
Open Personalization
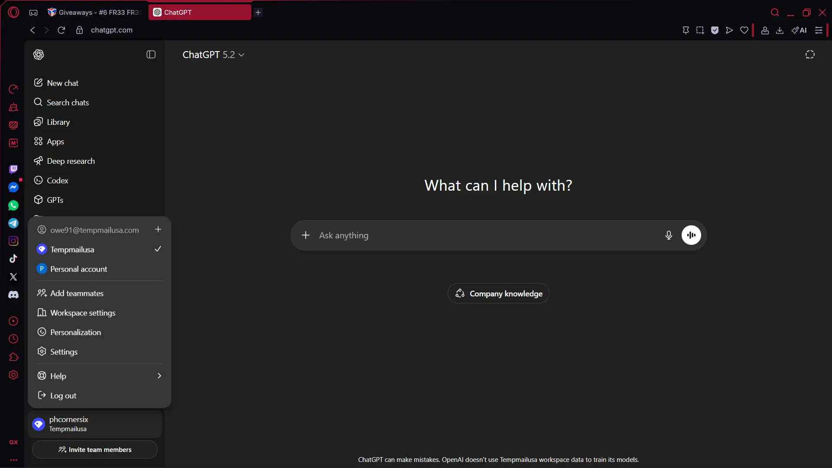(99, 332)
